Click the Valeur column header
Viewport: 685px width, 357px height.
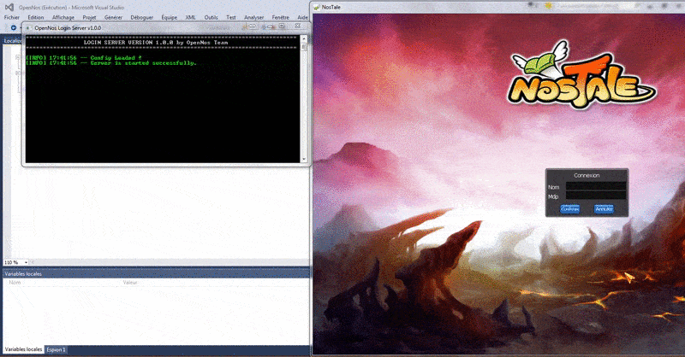pyautogui.click(x=131, y=282)
